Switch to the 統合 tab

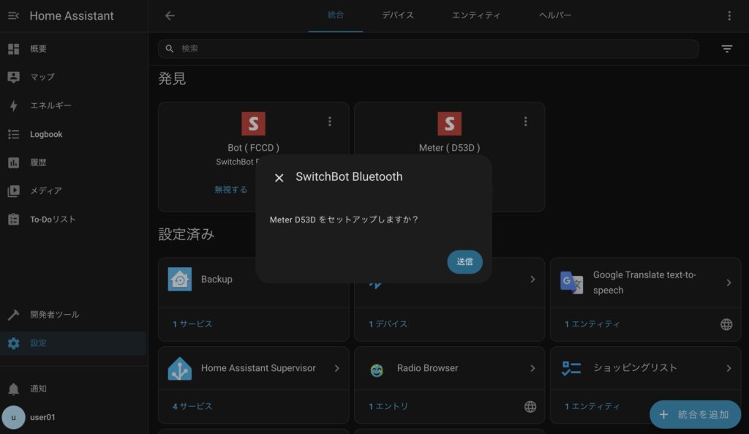pyautogui.click(x=335, y=15)
